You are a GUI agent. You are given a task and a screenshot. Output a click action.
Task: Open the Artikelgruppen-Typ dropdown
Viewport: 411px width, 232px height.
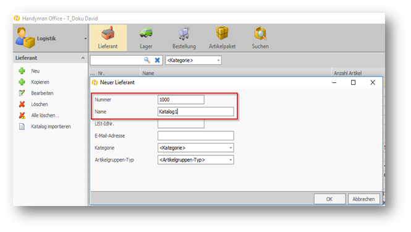pyautogui.click(x=196, y=160)
